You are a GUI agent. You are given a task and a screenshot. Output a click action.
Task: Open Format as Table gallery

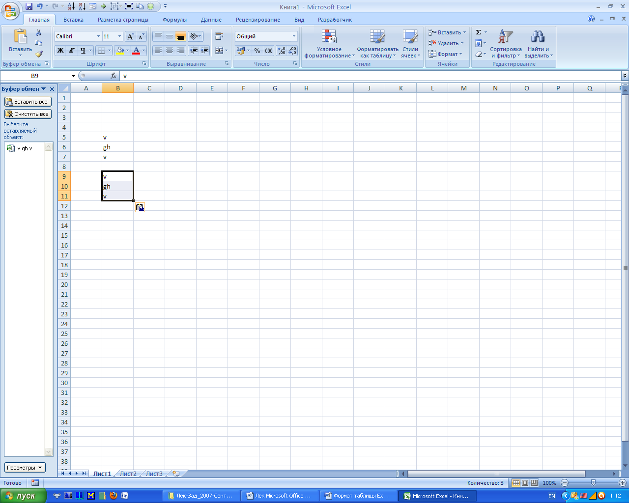[377, 45]
